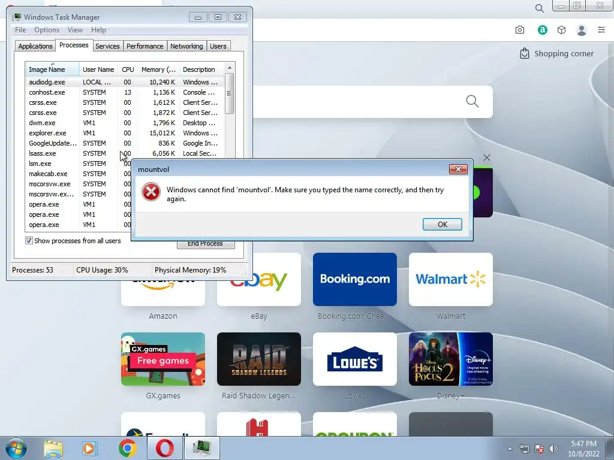
Task: Select the explorer.exe process row
Action: 125,133
